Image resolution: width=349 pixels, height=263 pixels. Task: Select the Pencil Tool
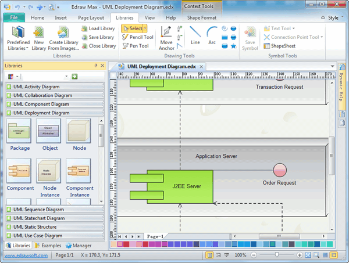137,37
